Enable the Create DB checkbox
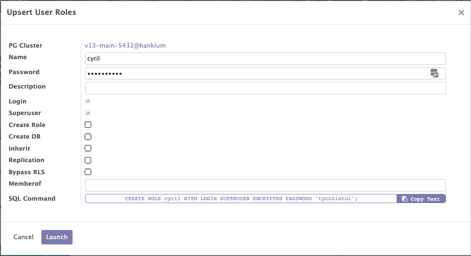The height and width of the screenshot is (256, 471). [88, 137]
